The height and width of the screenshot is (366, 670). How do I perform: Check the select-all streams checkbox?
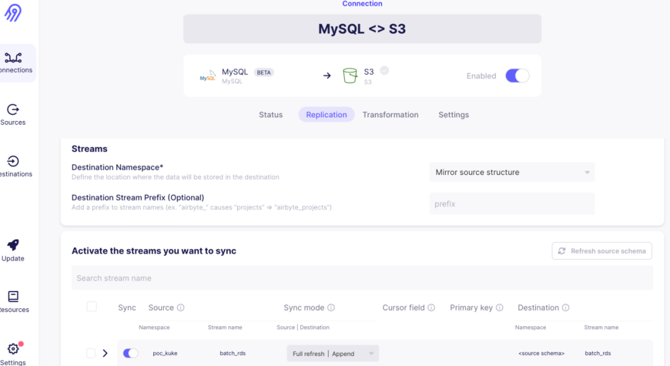coord(91,306)
